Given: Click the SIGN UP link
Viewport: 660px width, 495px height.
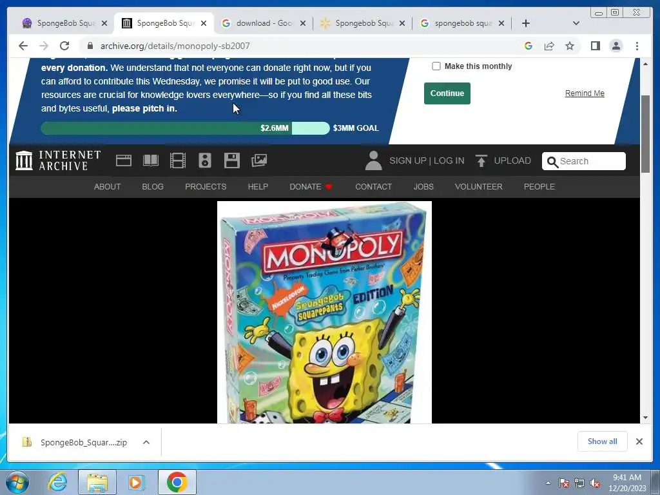Looking at the screenshot, I should tap(407, 160).
